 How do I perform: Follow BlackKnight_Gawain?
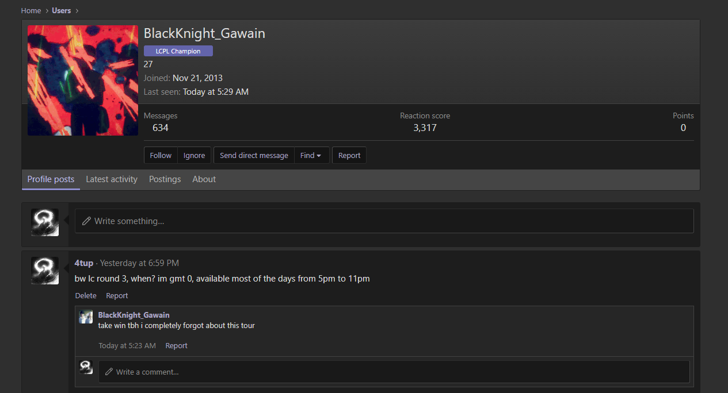tap(161, 155)
